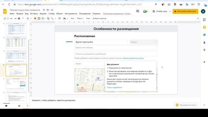Viewport: 208px width, 117px height.
Task: Open the Правка menu
Action: coord(19,14)
